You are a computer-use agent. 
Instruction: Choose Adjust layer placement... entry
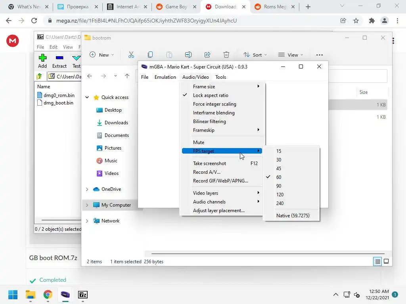tap(222, 211)
